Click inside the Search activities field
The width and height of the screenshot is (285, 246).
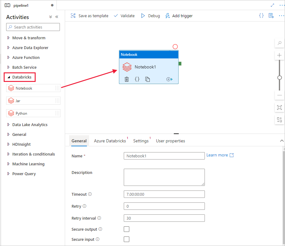pyautogui.click(x=33, y=27)
